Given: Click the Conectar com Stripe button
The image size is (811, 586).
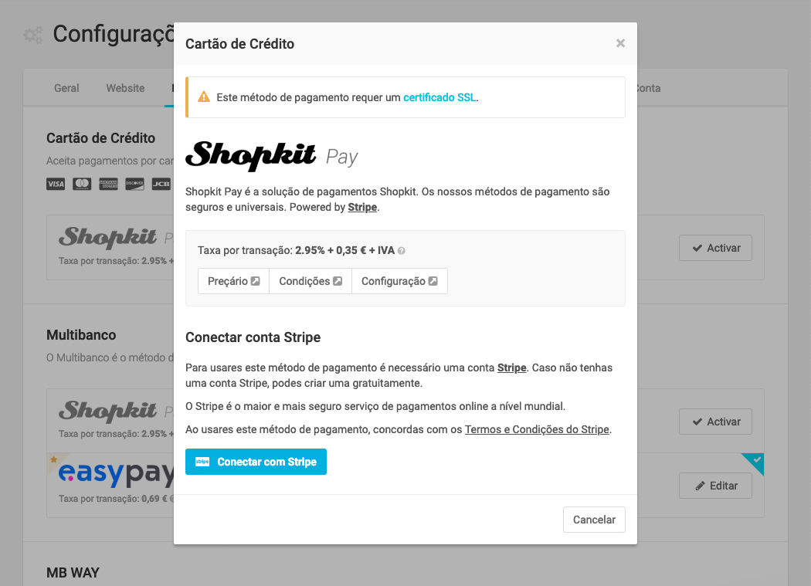Looking at the screenshot, I should tap(256, 462).
